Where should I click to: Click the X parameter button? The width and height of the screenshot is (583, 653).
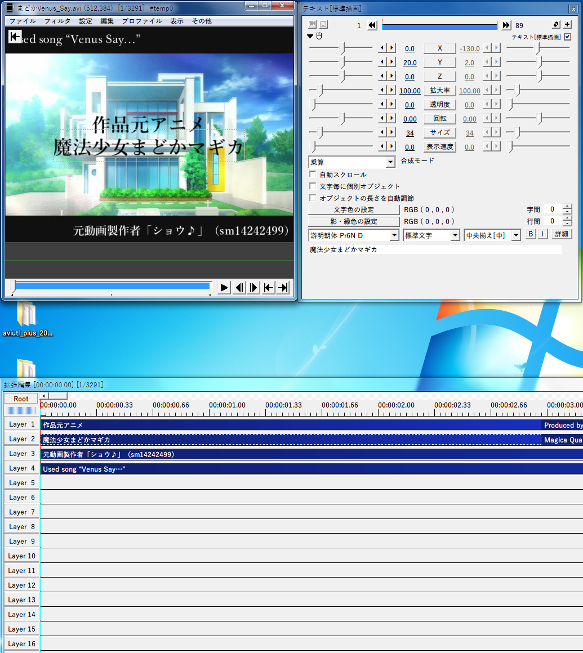pyautogui.click(x=440, y=48)
